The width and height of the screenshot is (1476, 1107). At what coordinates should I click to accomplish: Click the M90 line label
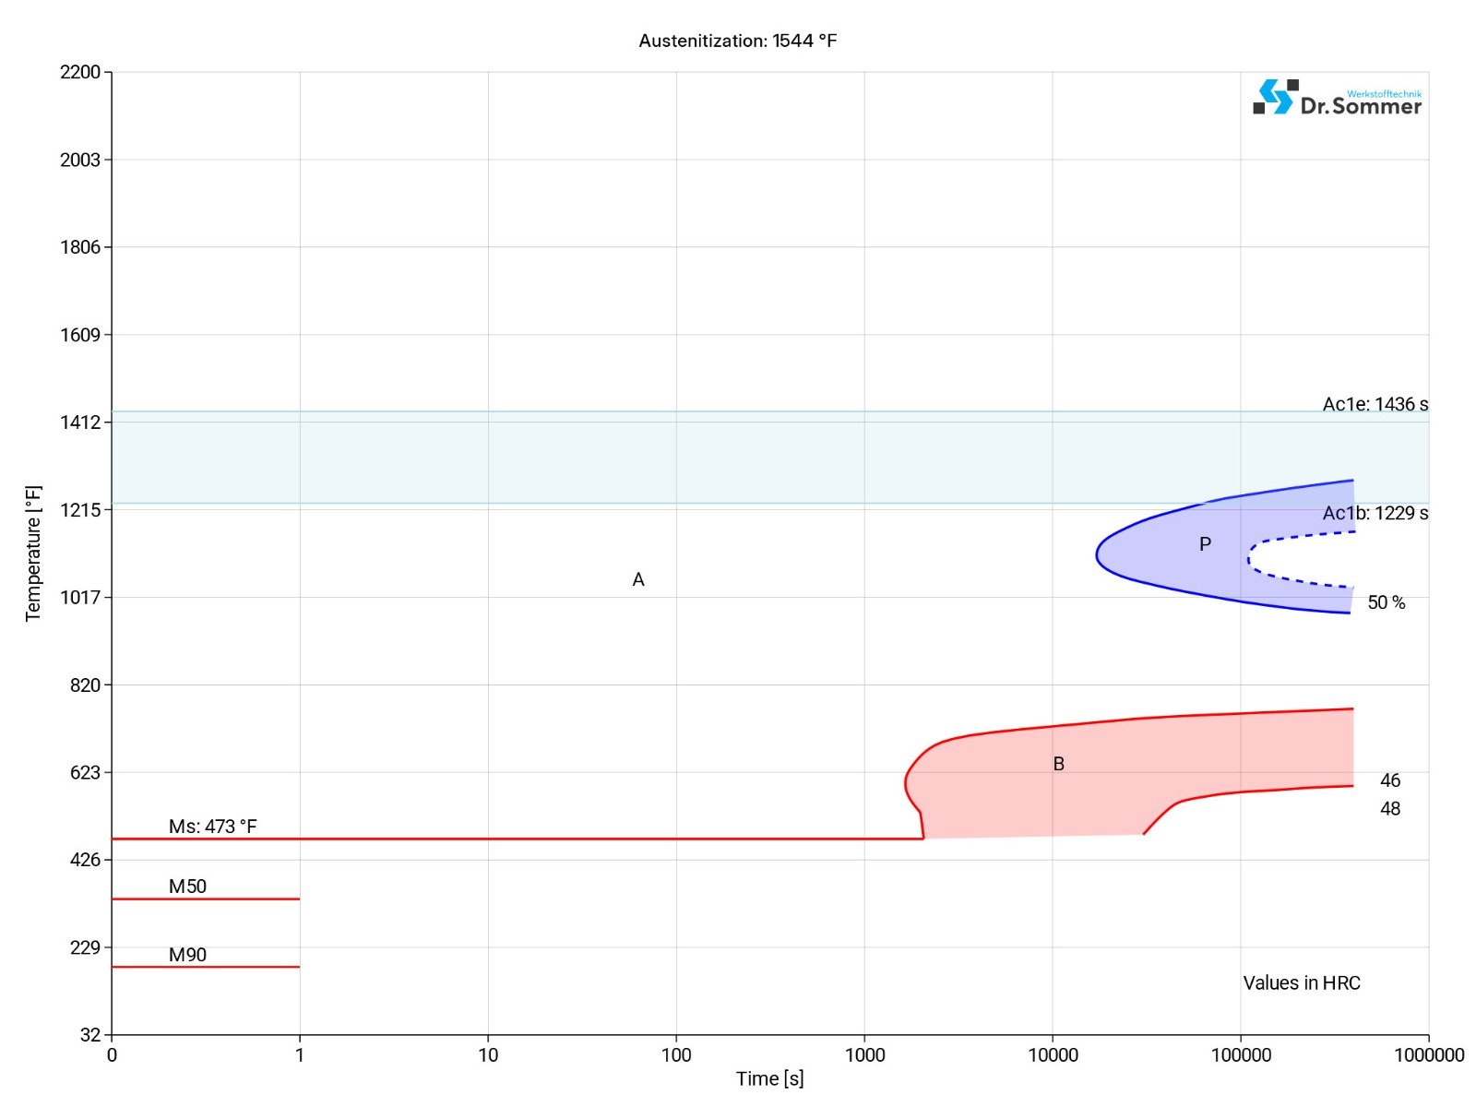click(x=187, y=955)
